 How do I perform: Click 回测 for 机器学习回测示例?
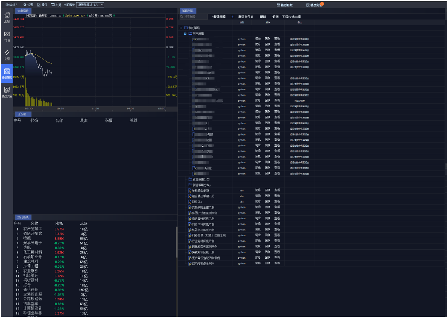(x=267, y=230)
